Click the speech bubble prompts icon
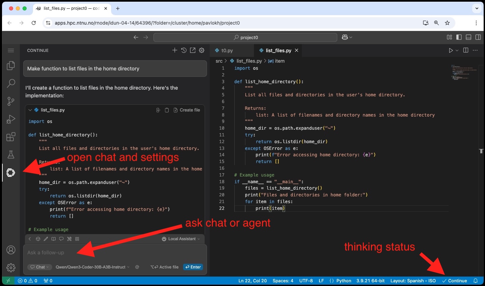 [x=61, y=239]
